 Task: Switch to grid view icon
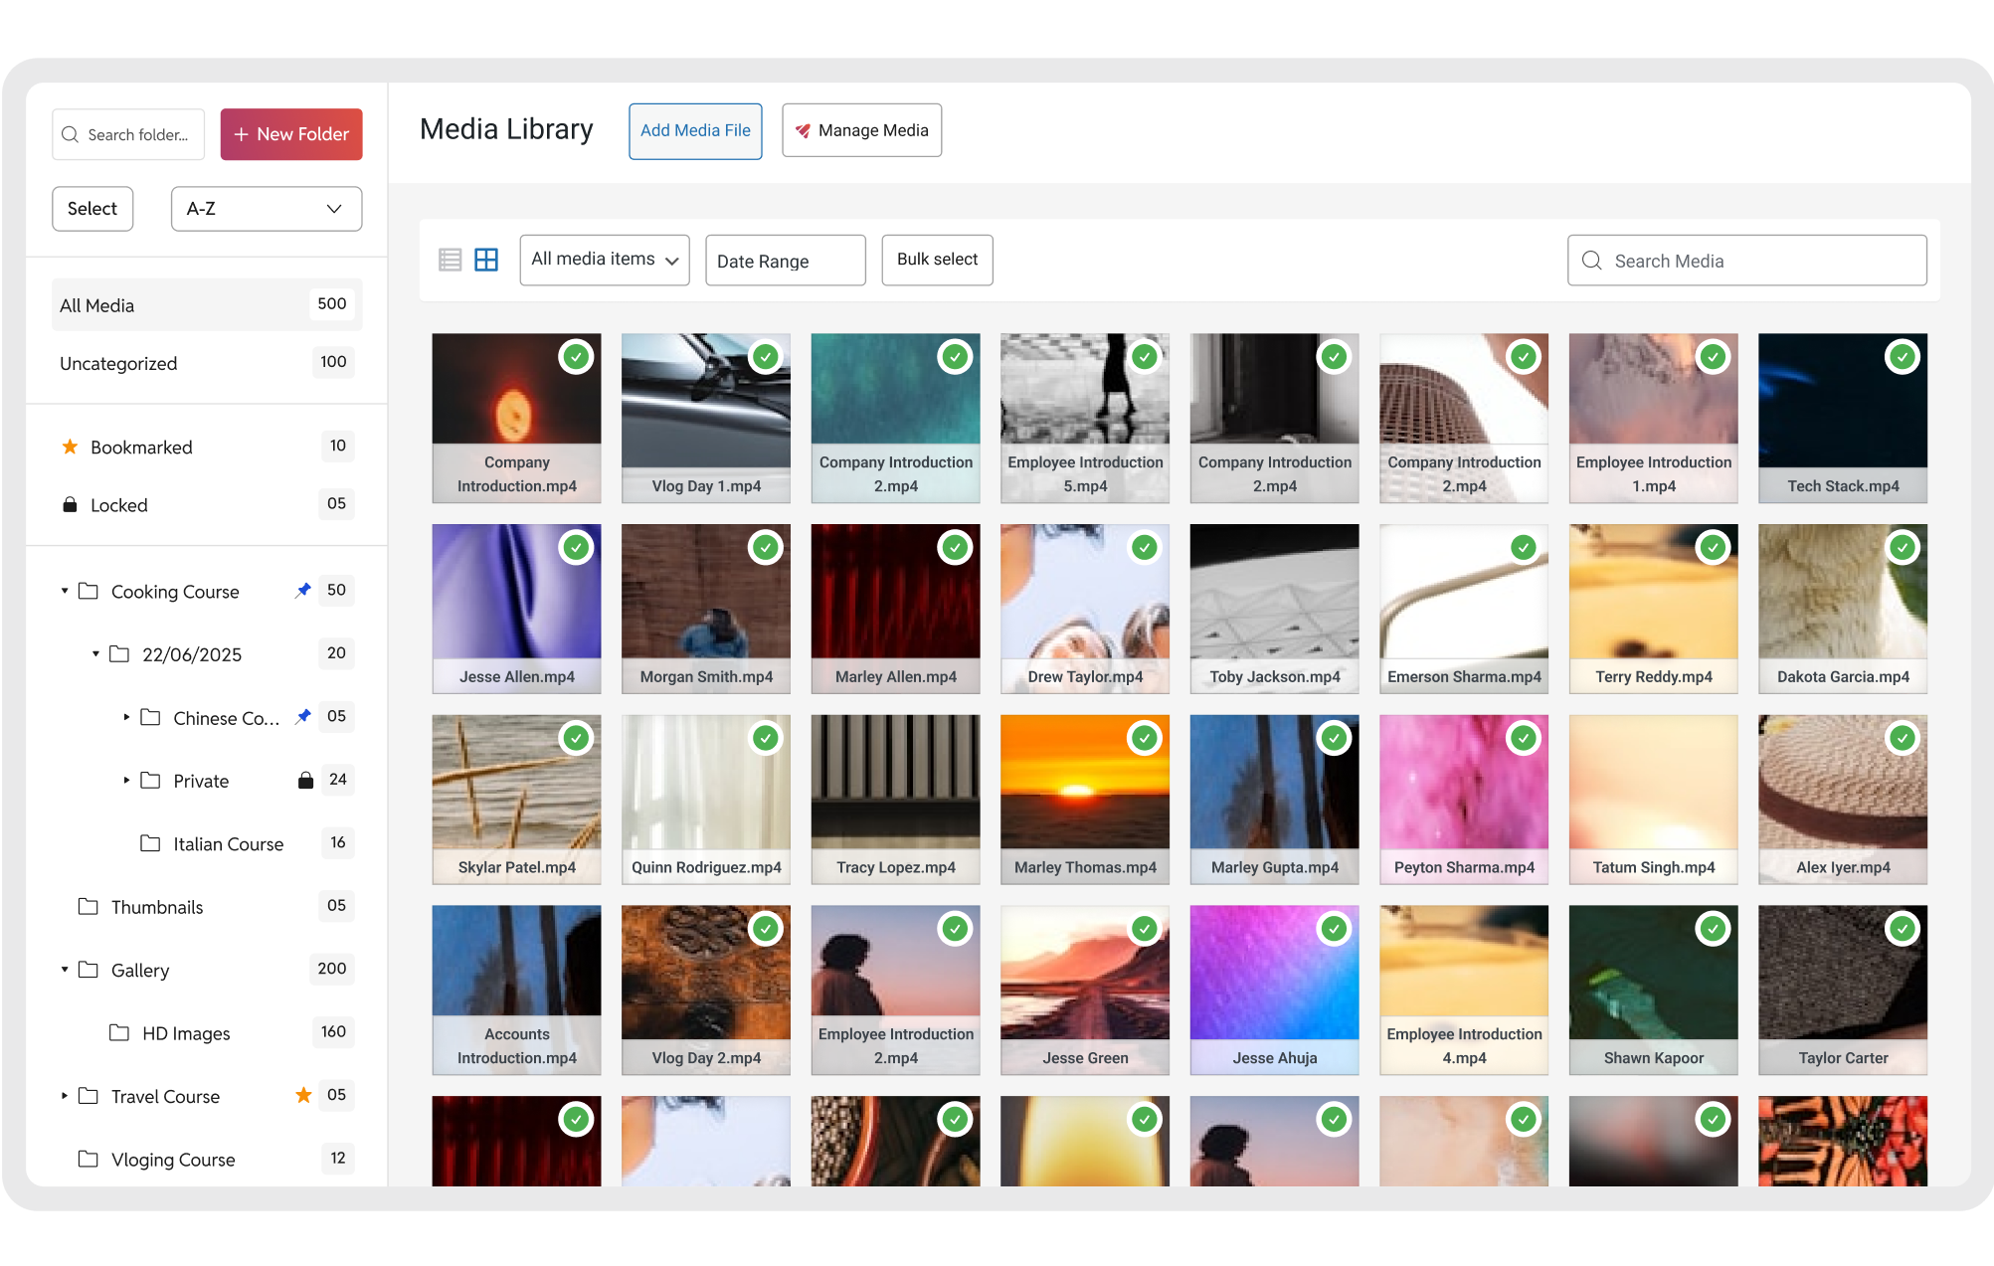(486, 260)
